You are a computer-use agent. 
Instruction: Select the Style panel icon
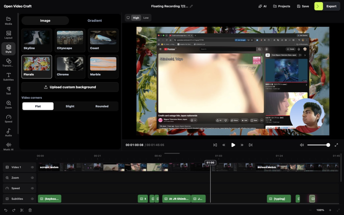tap(8, 49)
